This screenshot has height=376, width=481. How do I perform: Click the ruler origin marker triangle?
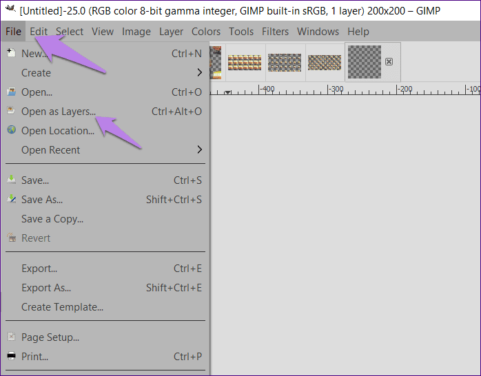coord(227,92)
